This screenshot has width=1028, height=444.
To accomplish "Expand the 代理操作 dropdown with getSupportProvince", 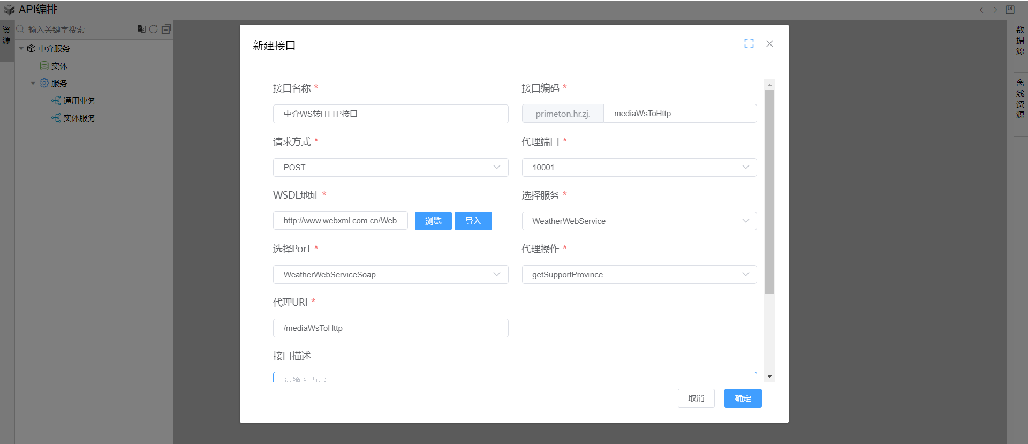I will [639, 275].
